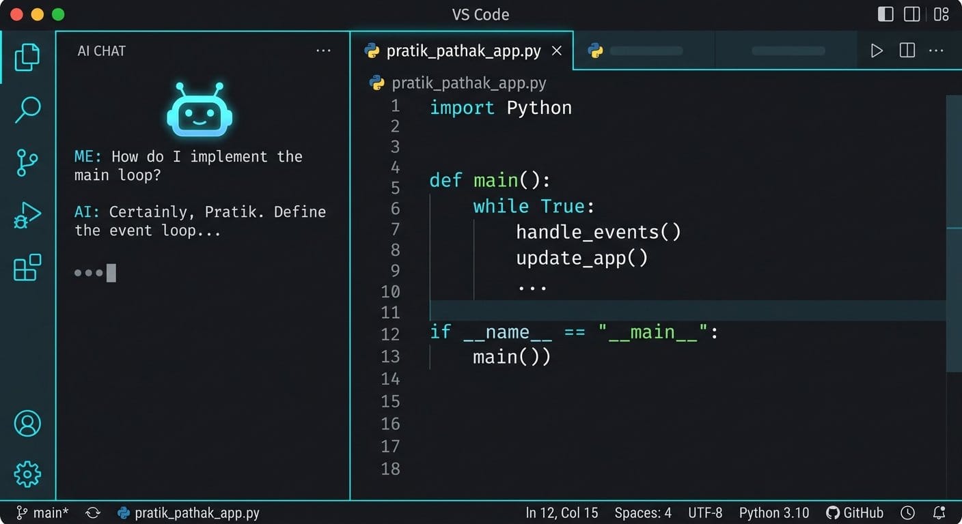962x524 pixels.
Task: Open Manage settings gear icon
Action: pos(27,474)
